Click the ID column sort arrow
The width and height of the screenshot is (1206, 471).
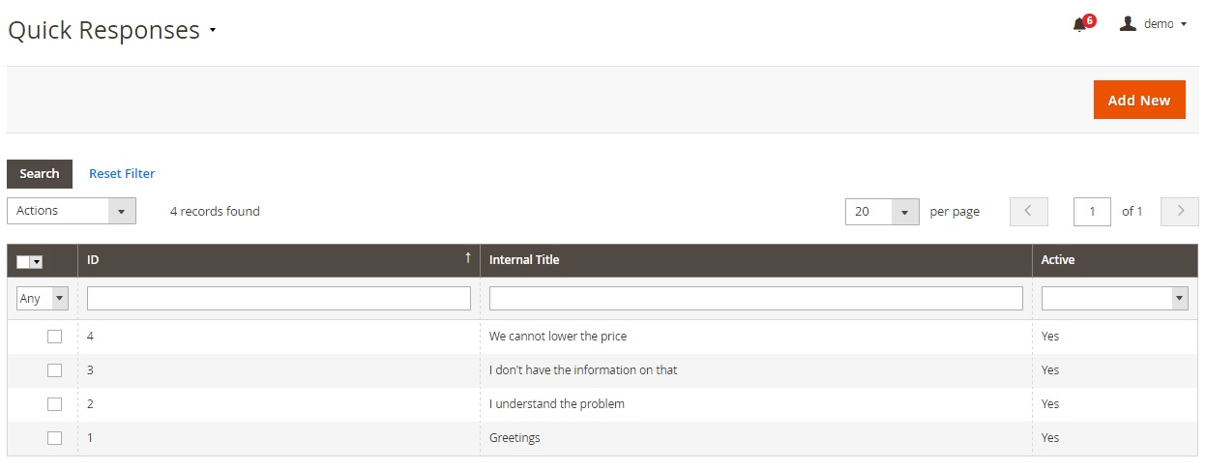click(x=468, y=257)
